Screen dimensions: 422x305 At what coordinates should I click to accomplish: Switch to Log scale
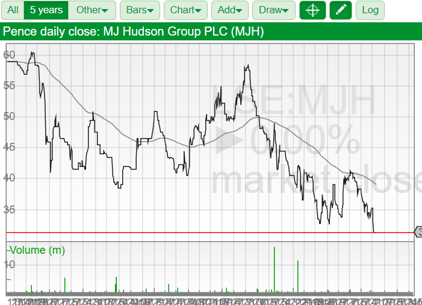[x=370, y=10]
